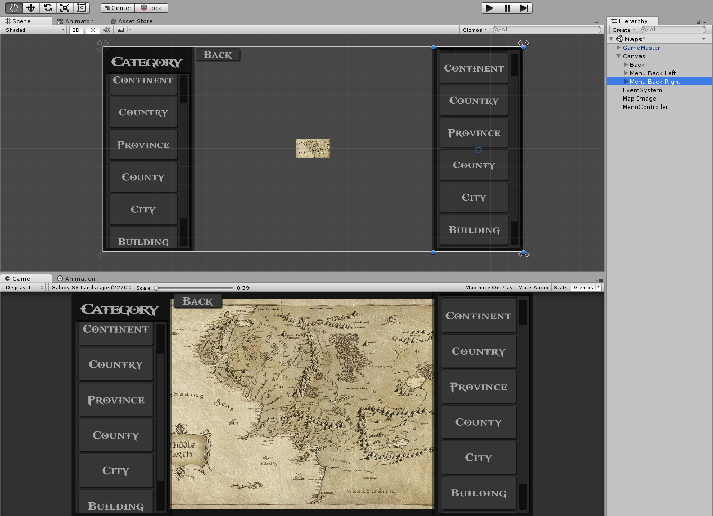Image resolution: width=713 pixels, height=516 pixels.
Task: Open the Display 1 dropdown
Action: pos(24,287)
